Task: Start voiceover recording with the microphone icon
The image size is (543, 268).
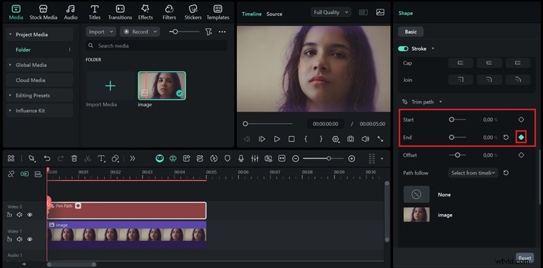Action: tap(241, 158)
